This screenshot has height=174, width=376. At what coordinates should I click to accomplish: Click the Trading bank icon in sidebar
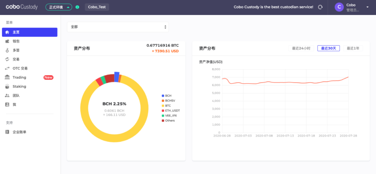[x=7, y=78]
